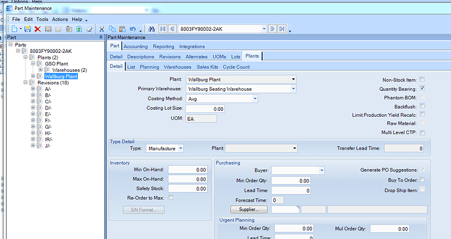Open the Actions menu
Viewport: 451px width, 239px height.
[x=60, y=19]
